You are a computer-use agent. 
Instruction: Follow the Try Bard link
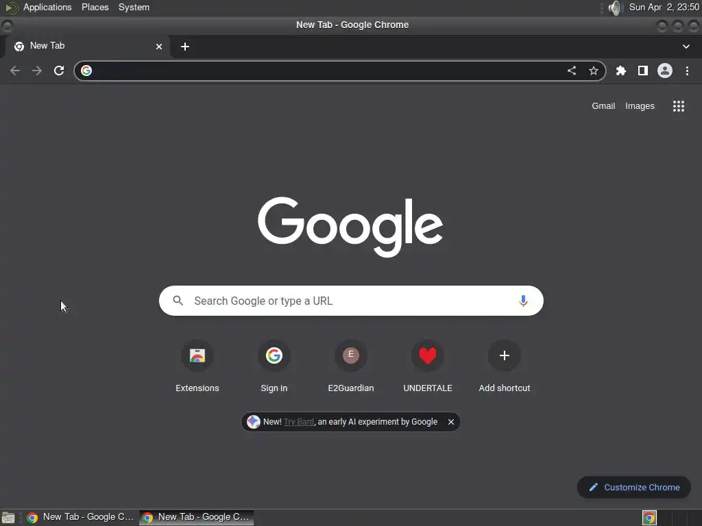click(x=299, y=422)
